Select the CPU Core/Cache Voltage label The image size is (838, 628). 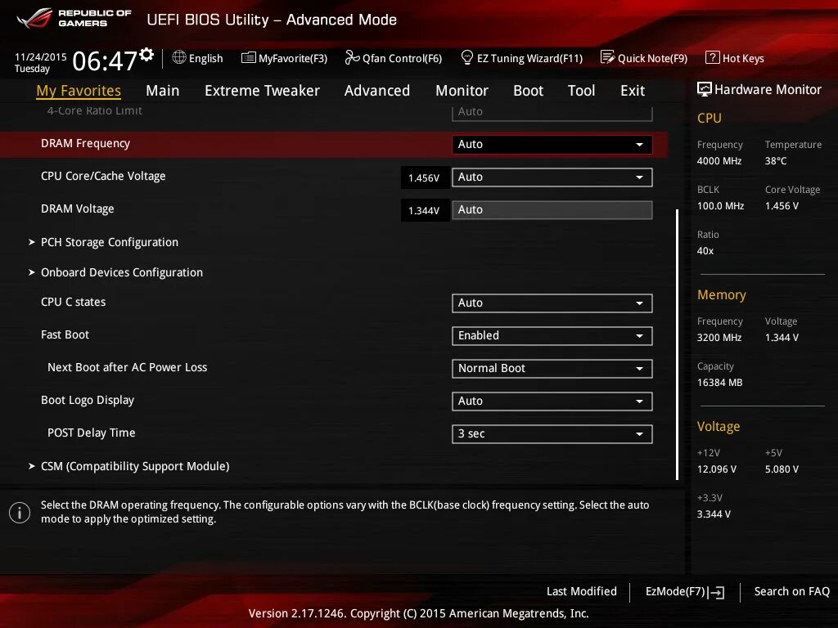click(103, 177)
